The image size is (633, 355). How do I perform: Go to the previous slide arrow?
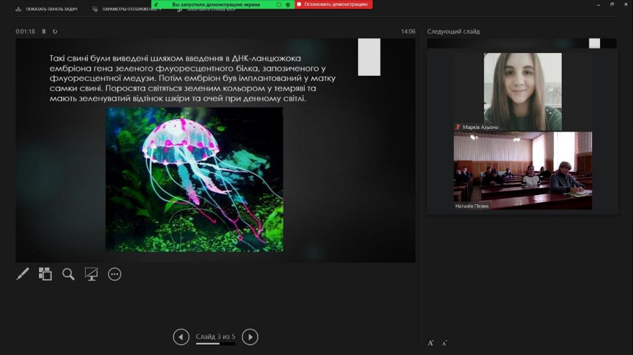tap(181, 337)
